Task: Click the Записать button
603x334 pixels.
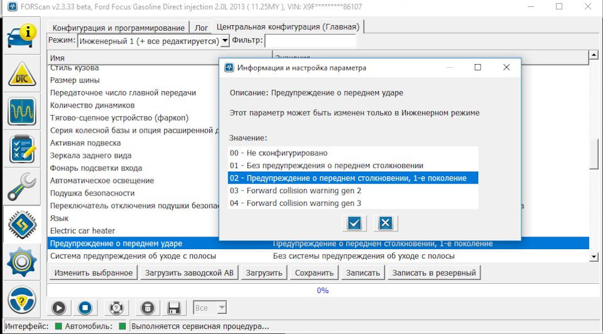Action: tap(362, 273)
